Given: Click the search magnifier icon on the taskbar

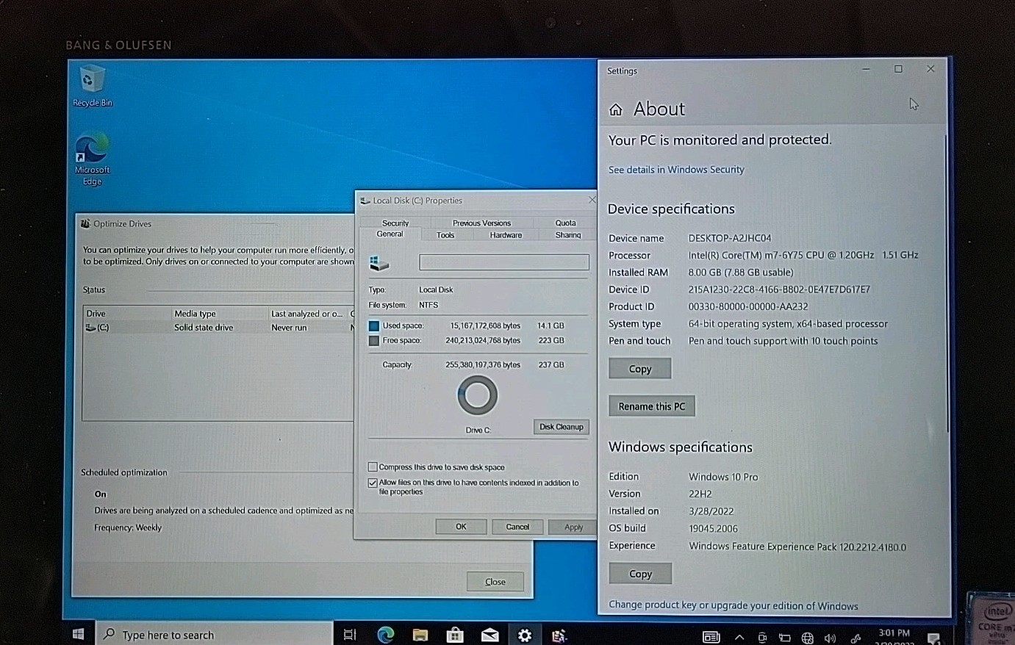Looking at the screenshot, I should (x=110, y=634).
